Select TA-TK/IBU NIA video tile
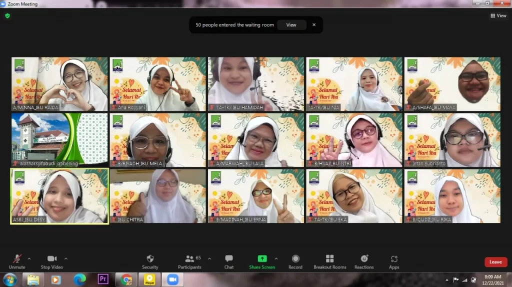 (x=354, y=84)
